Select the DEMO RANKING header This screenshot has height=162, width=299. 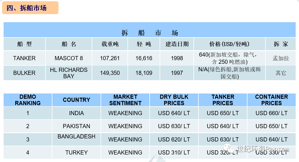click(28, 100)
